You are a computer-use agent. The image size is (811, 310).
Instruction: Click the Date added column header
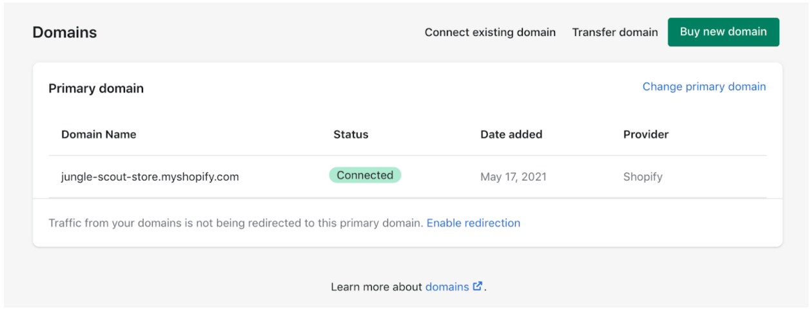(x=511, y=134)
